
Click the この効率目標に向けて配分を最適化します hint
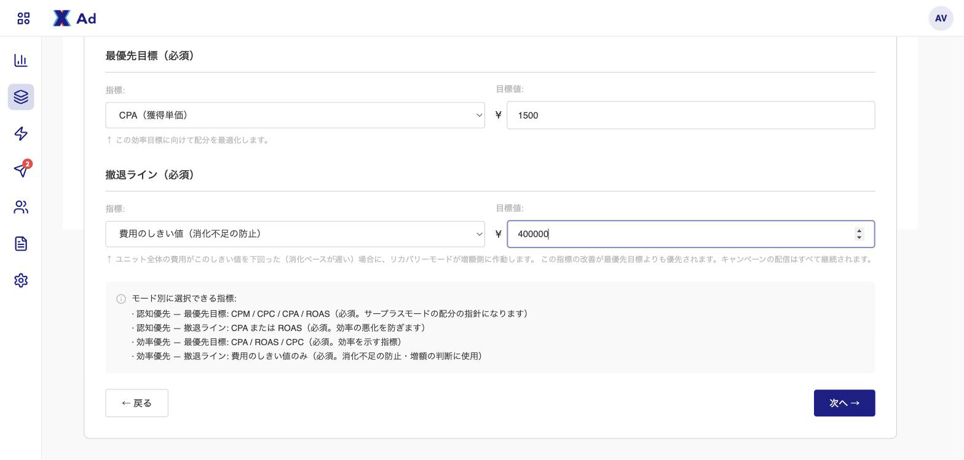(x=189, y=140)
